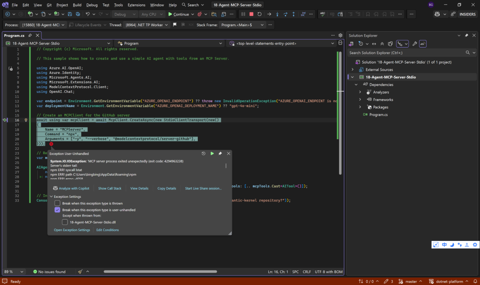Expand the Analyzers node
480x285 pixels.
coord(360,92)
